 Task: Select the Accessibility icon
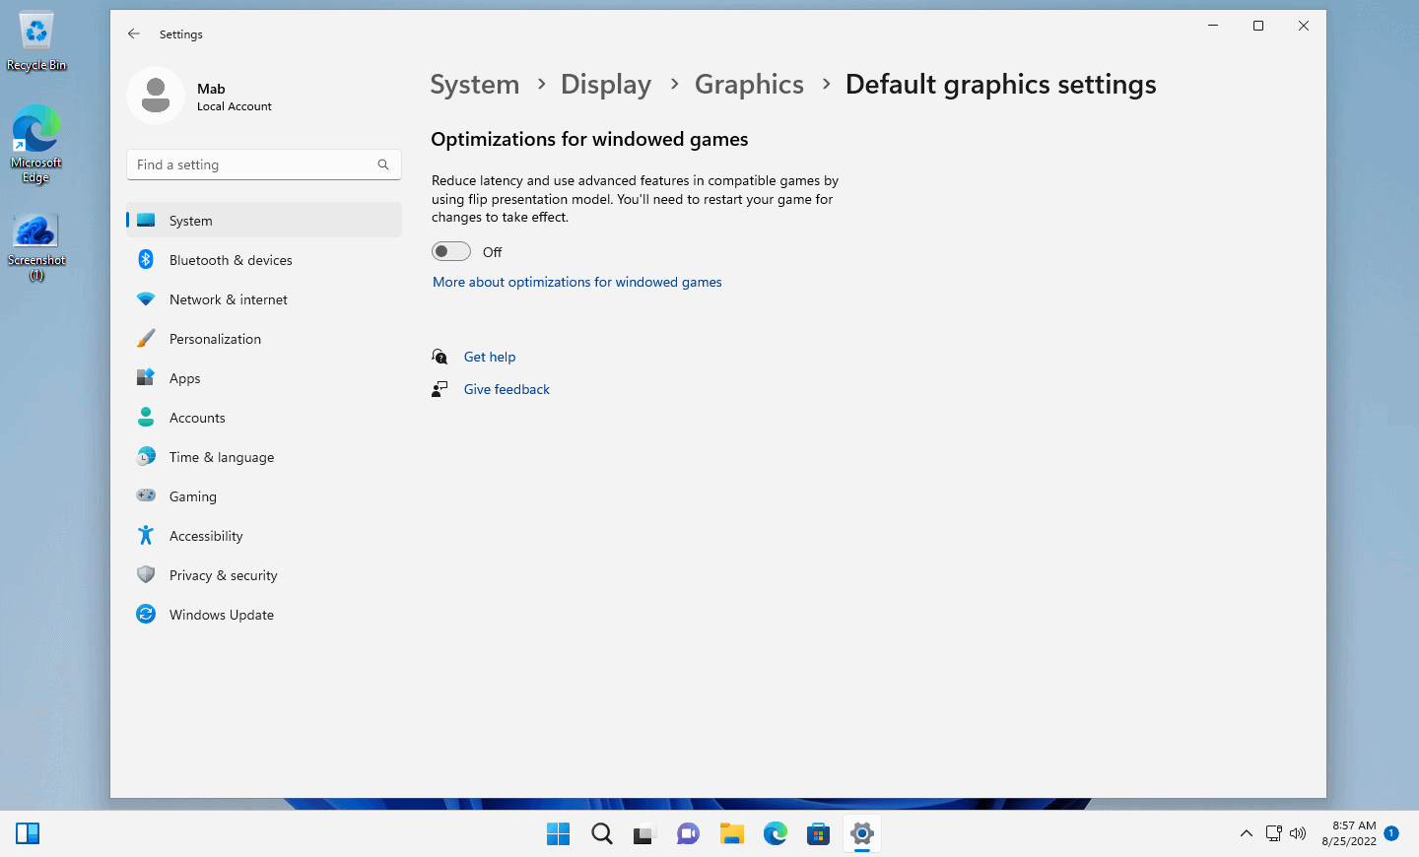point(146,535)
